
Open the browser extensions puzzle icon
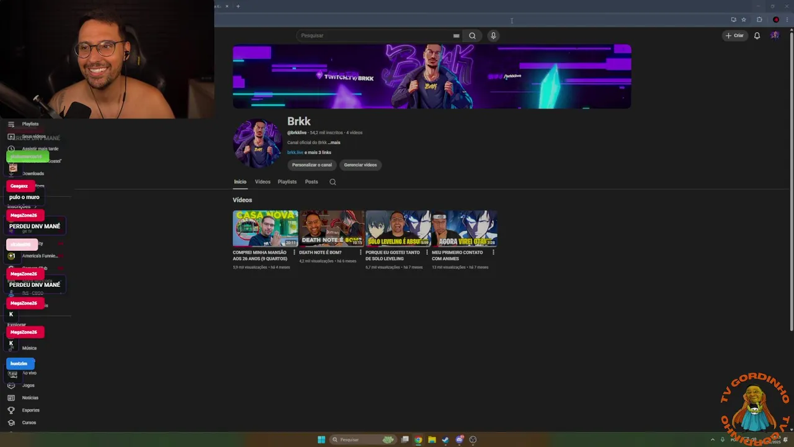point(759,20)
